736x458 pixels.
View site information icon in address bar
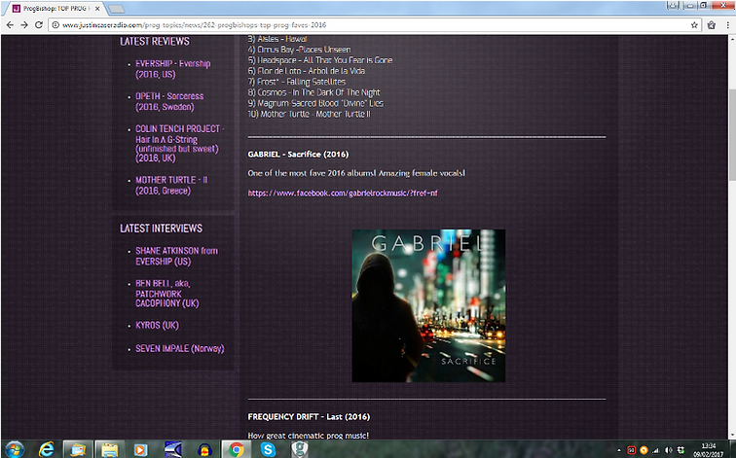[55, 25]
